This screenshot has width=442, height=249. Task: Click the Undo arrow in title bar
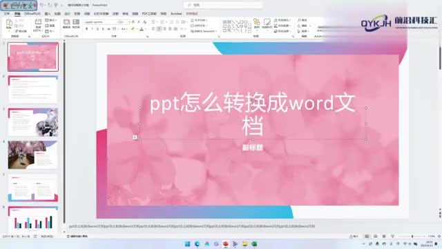[x=41, y=5]
